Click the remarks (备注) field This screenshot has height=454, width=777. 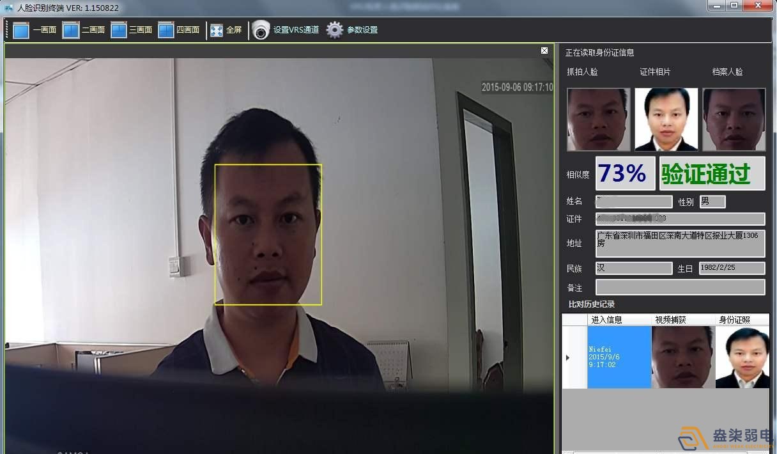click(x=680, y=288)
